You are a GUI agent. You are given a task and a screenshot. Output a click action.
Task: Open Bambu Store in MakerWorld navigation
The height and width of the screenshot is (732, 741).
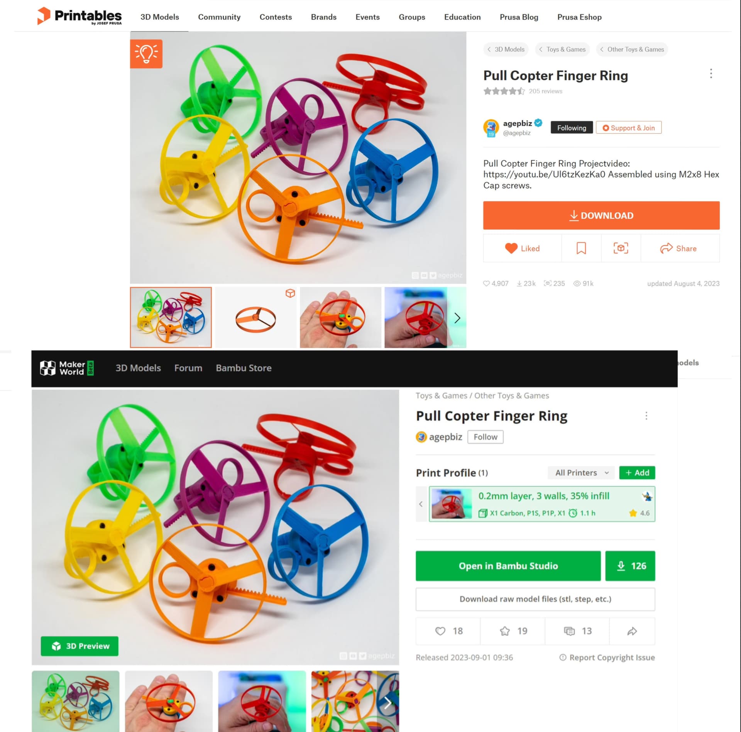[x=244, y=368]
